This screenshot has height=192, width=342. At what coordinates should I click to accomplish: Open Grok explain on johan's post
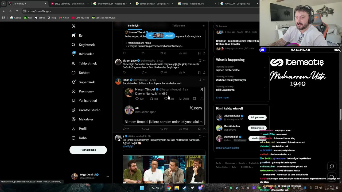pyautogui.click(x=200, y=80)
